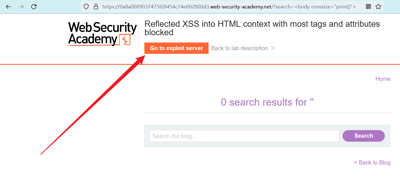
Task: Reload the current page
Action: (34, 6)
